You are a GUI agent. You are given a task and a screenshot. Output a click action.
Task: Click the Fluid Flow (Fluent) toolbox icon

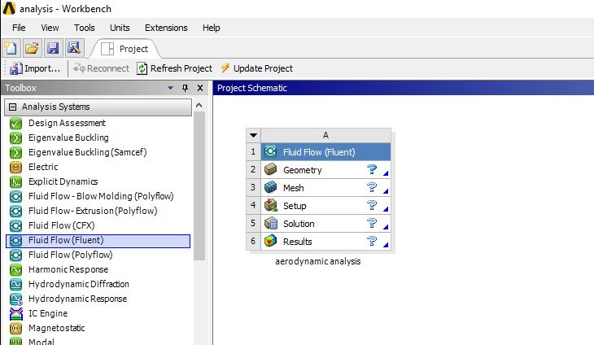15,241
